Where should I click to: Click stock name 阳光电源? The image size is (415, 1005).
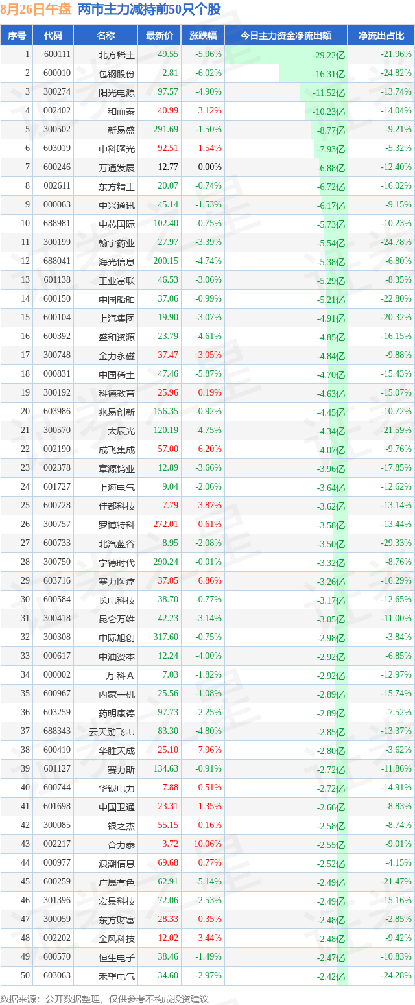[x=117, y=92]
